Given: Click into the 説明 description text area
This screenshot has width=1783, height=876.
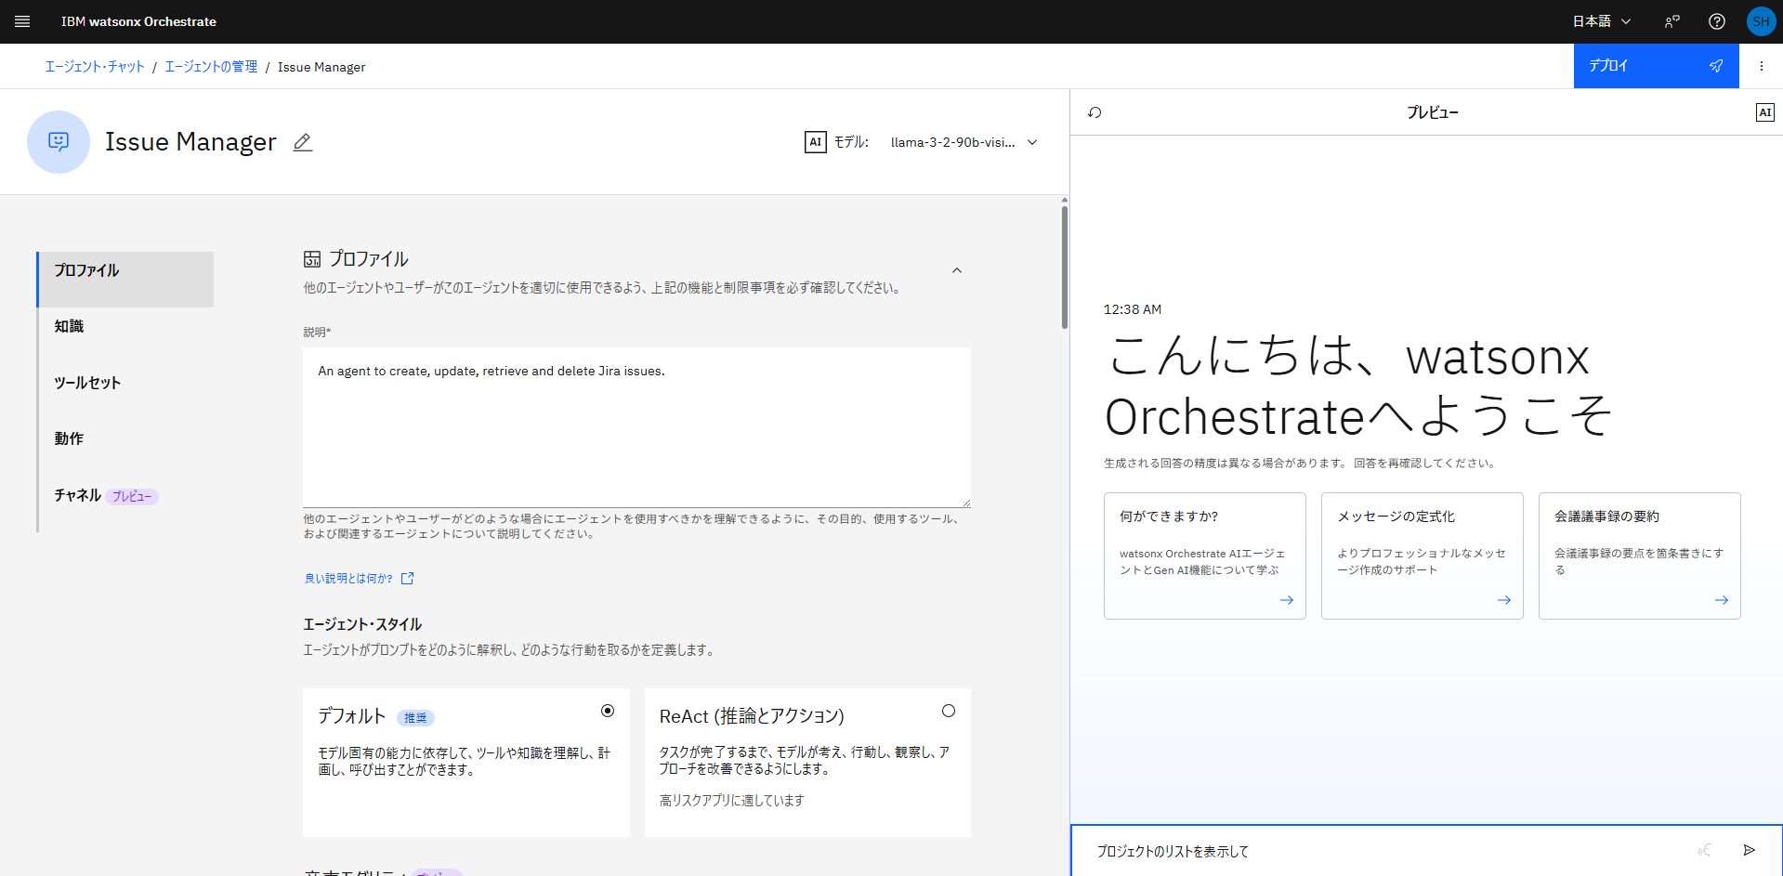Looking at the screenshot, I should coord(636,427).
